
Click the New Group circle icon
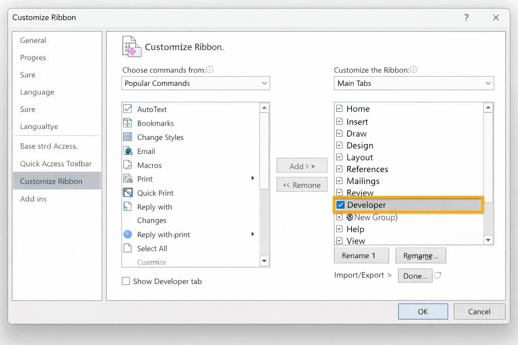click(350, 217)
